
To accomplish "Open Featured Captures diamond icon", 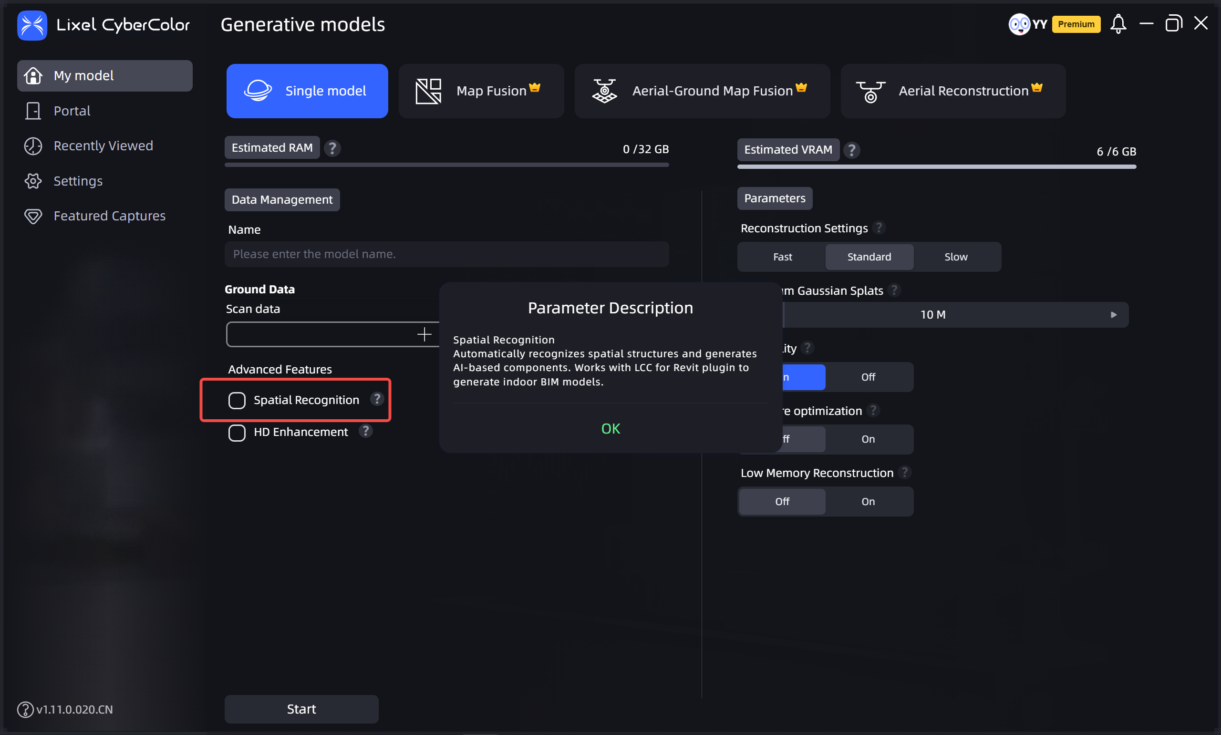I will tap(33, 217).
